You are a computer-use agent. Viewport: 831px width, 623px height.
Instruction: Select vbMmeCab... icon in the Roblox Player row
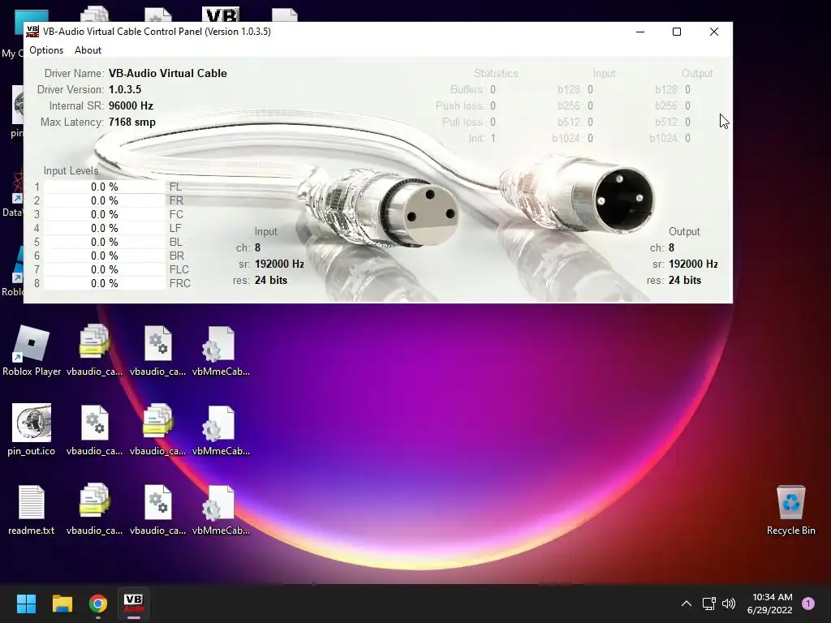tap(221, 350)
